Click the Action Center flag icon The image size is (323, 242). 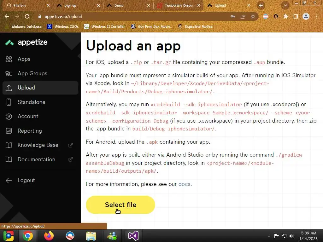276,236
